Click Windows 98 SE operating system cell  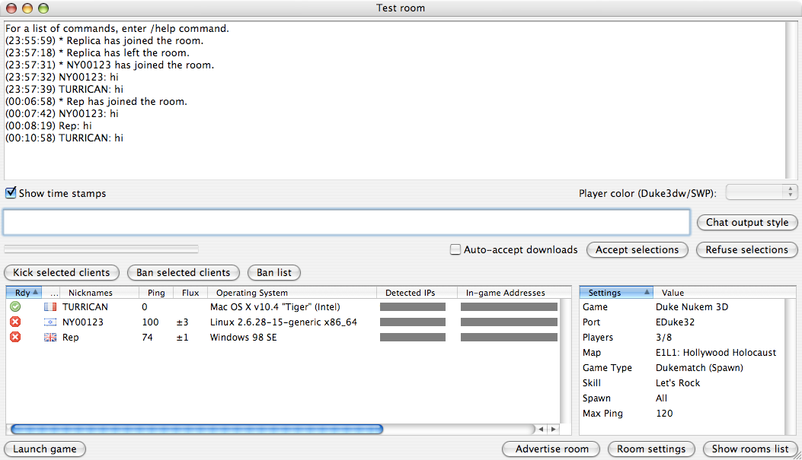244,338
